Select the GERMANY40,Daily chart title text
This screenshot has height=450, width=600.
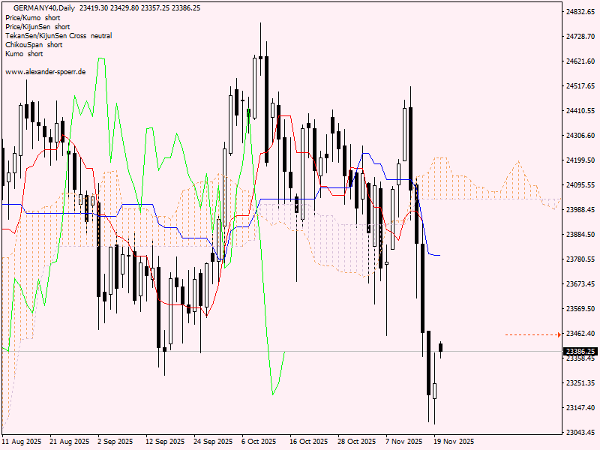[45, 6]
